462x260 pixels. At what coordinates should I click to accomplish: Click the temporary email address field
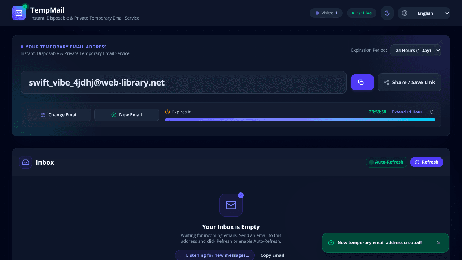[183, 82]
